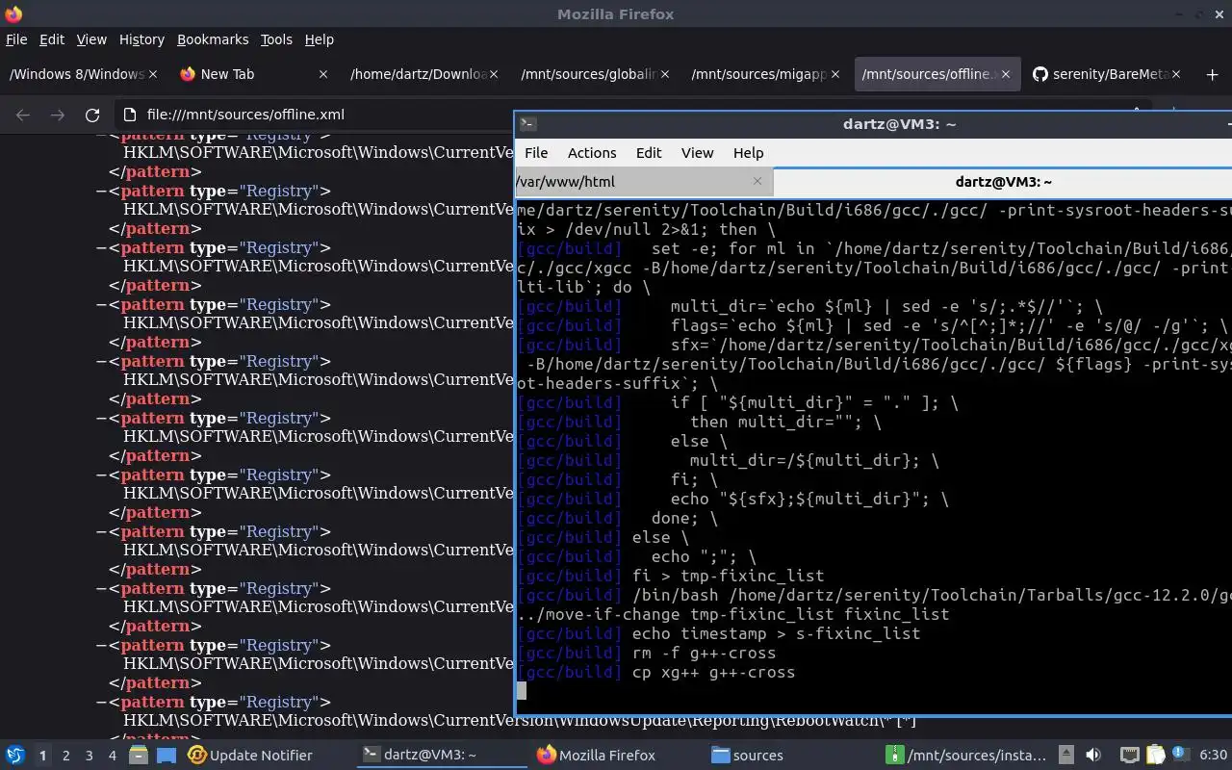This screenshot has width=1232, height=770.
Task: Open Firefox View menu
Action: (x=91, y=39)
